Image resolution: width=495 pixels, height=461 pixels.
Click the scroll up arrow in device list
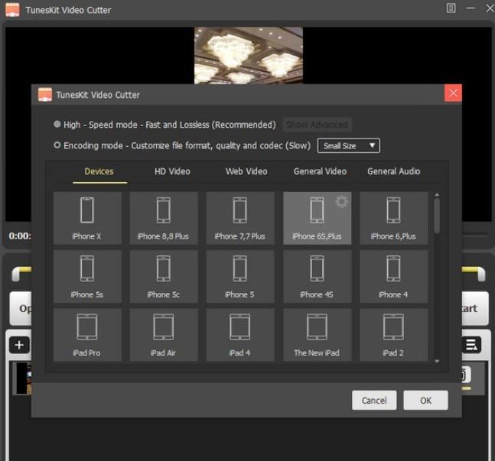tap(437, 195)
